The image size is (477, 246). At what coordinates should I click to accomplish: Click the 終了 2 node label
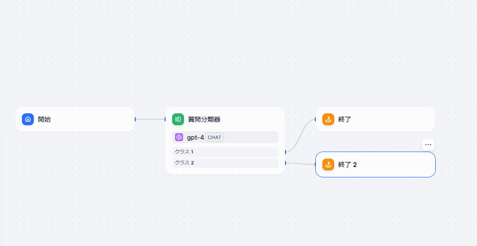tap(347, 164)
